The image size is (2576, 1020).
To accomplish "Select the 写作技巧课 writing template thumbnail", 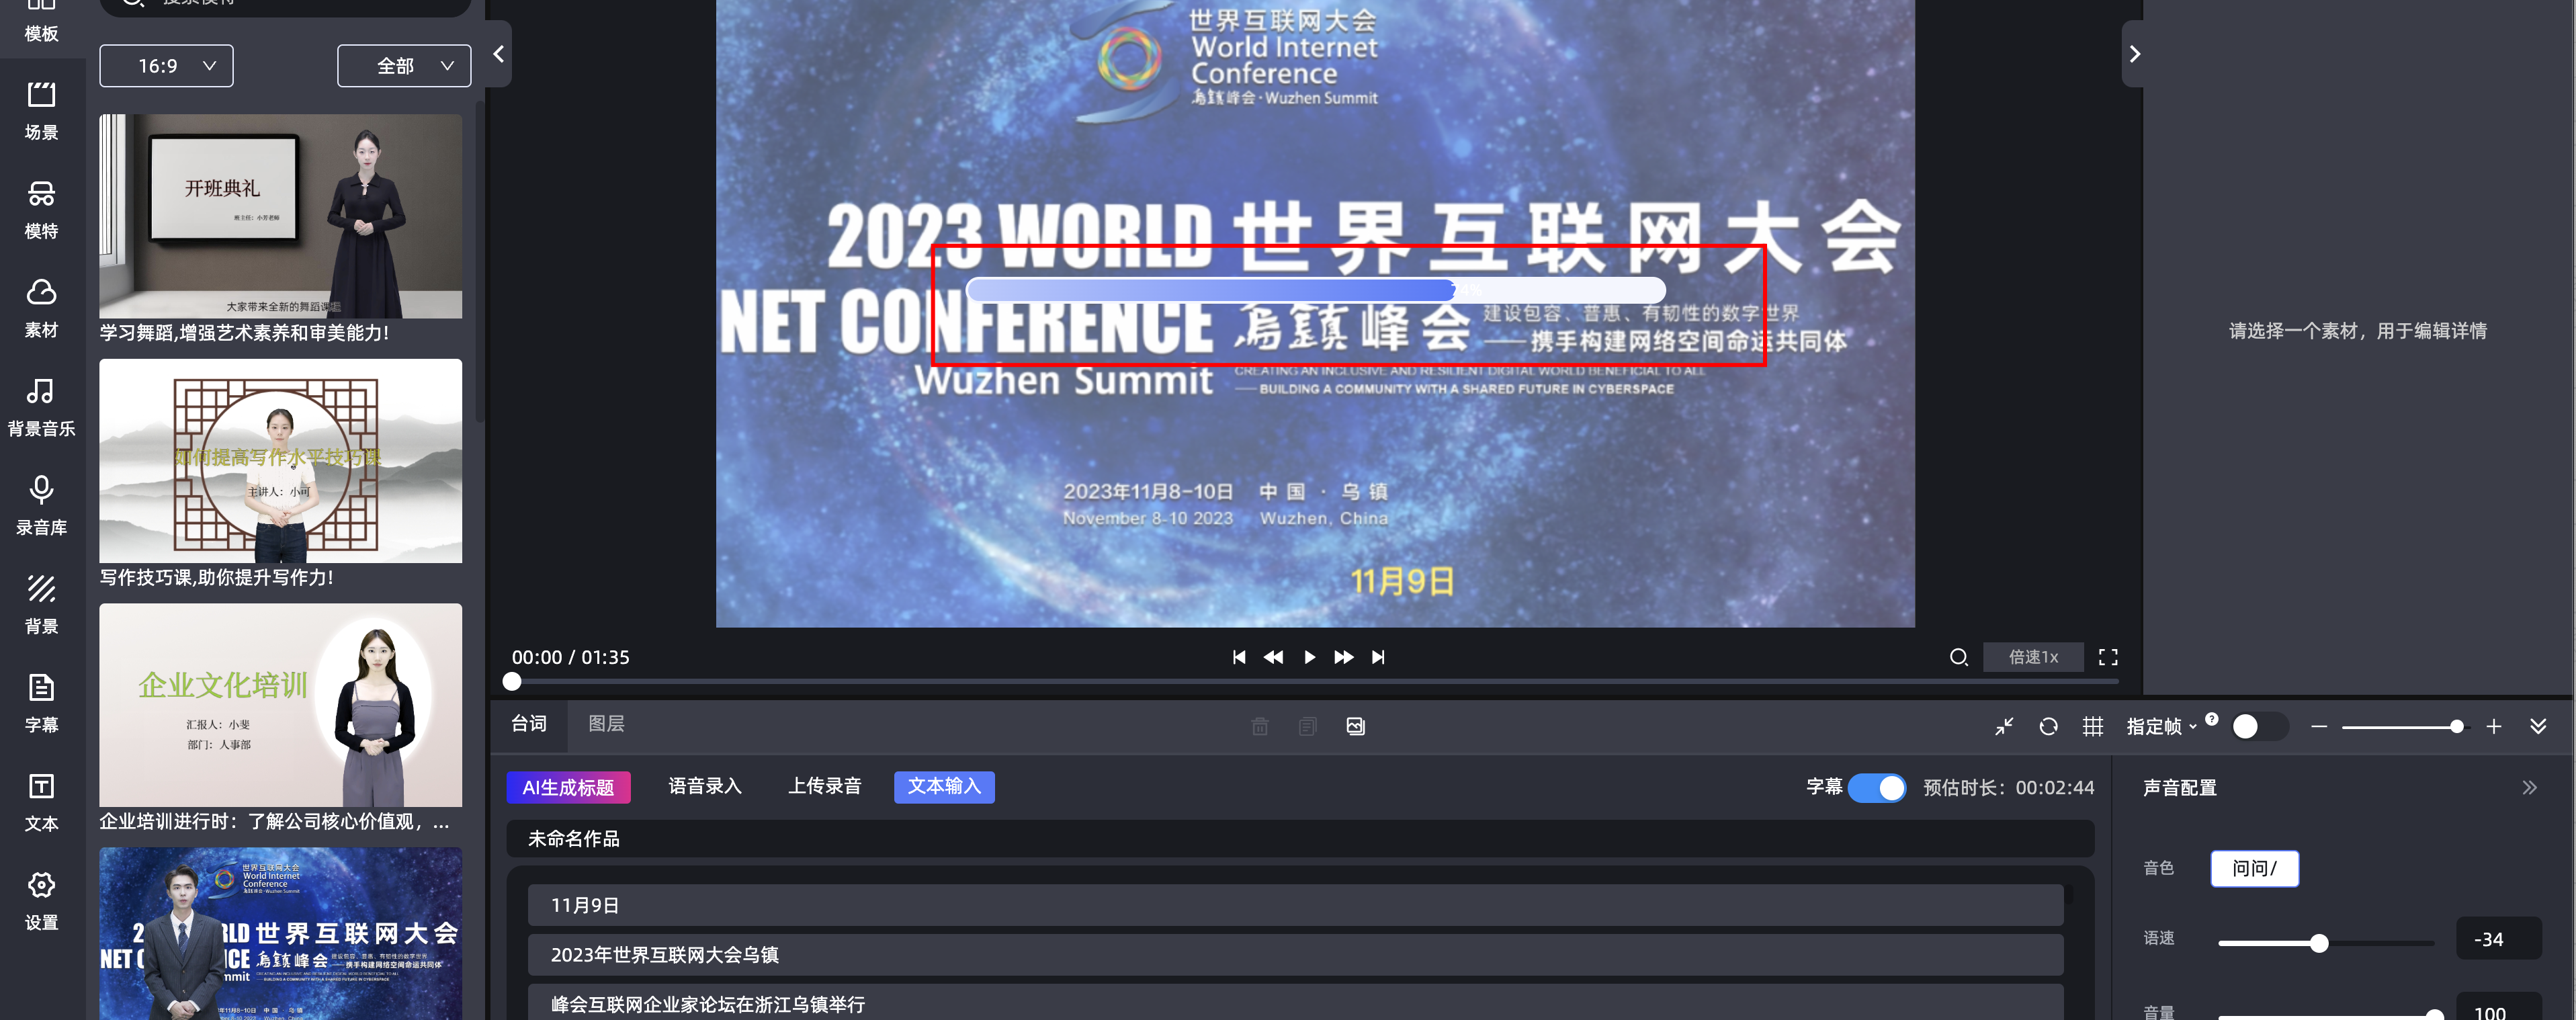I will point(280,461).
